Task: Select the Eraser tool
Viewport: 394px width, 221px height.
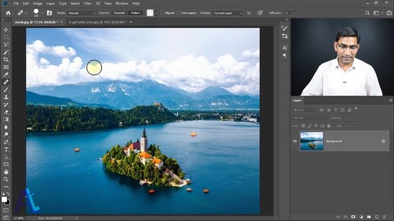Action: [x=6, y=112]
